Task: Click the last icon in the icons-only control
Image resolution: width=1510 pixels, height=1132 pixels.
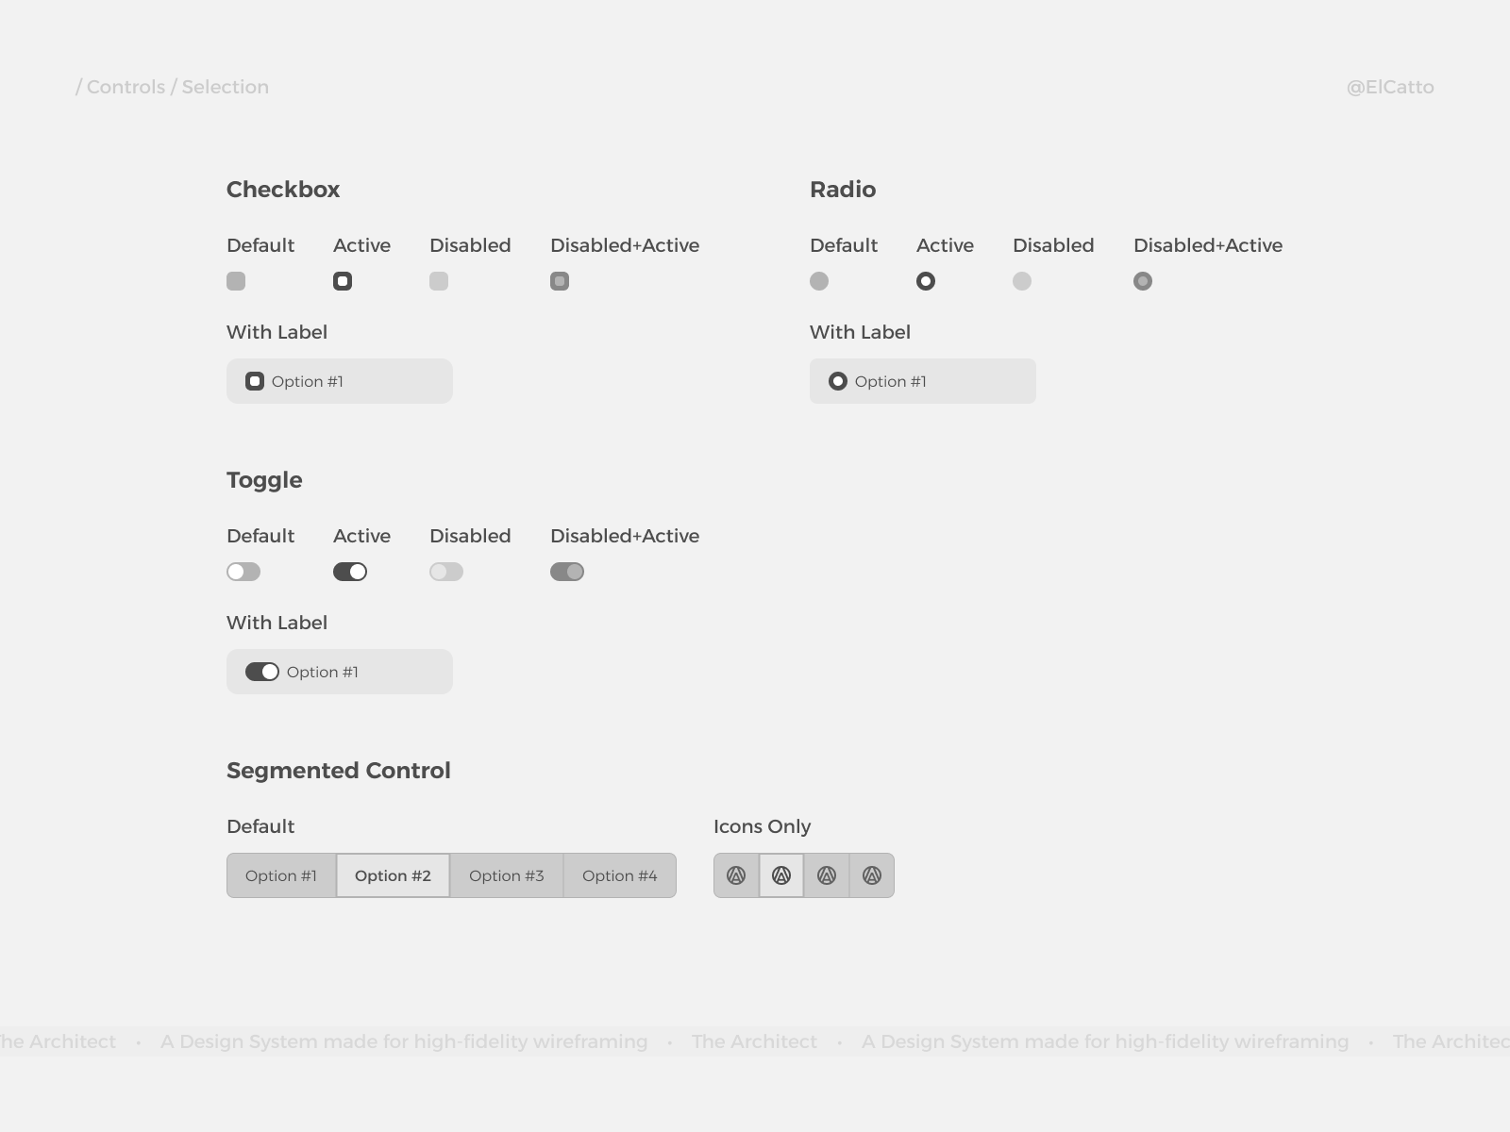Action: (872, 875)
